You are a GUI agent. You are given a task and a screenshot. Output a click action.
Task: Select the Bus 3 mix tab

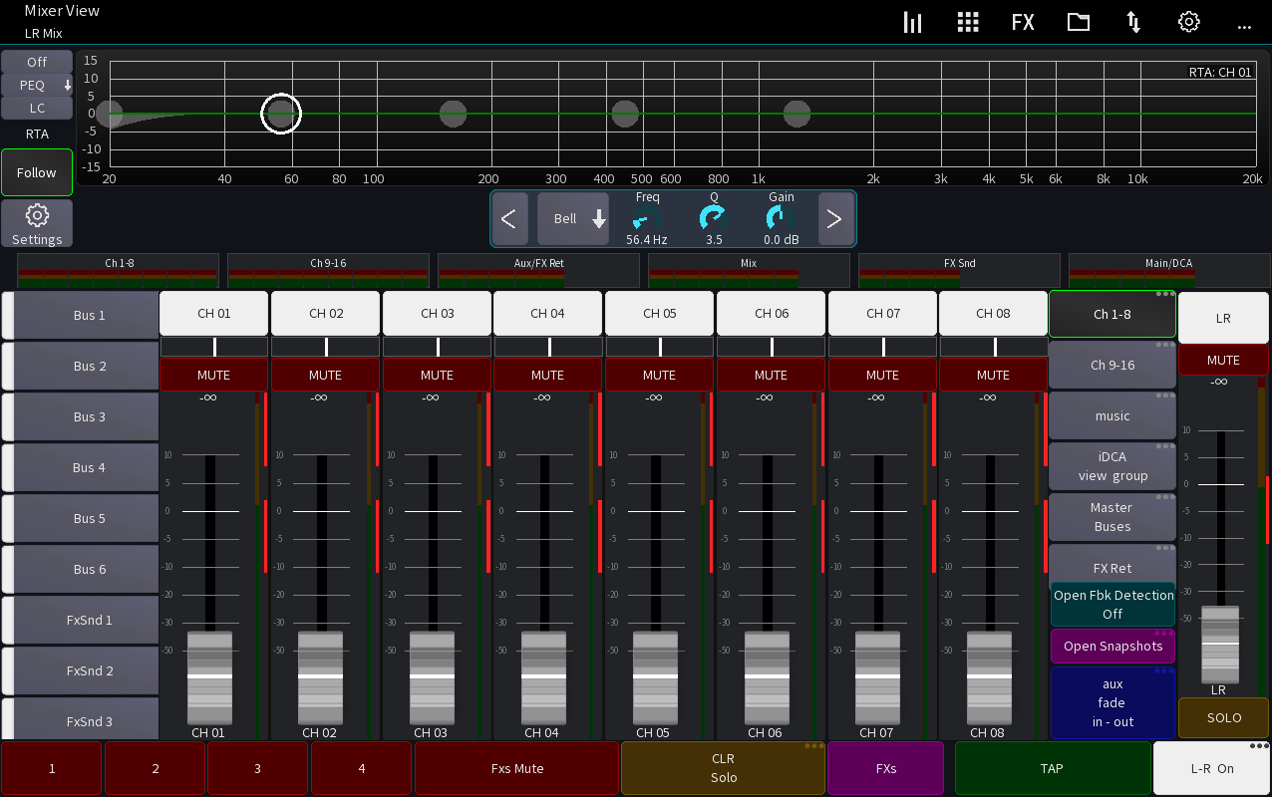(x=89, y=416)
